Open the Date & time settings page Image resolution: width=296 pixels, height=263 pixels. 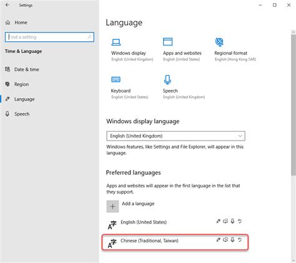point(26,69)
